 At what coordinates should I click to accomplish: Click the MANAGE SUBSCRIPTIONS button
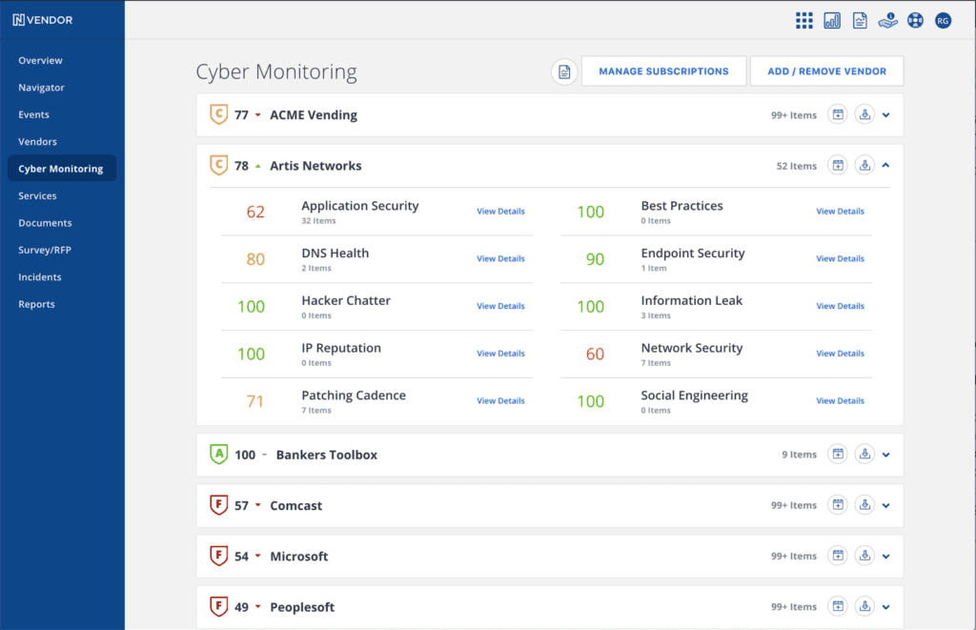coord(663,71)
